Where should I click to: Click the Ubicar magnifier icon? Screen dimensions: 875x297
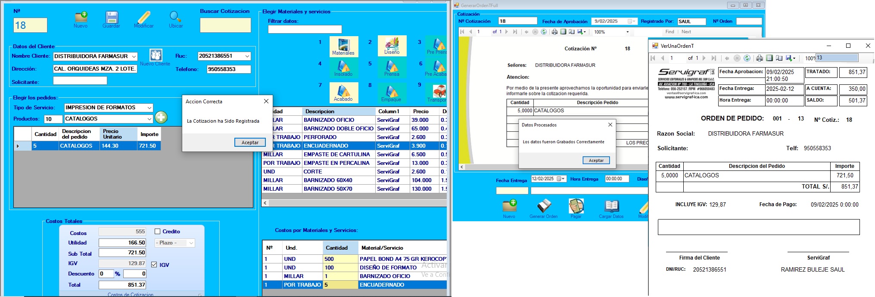175,17
